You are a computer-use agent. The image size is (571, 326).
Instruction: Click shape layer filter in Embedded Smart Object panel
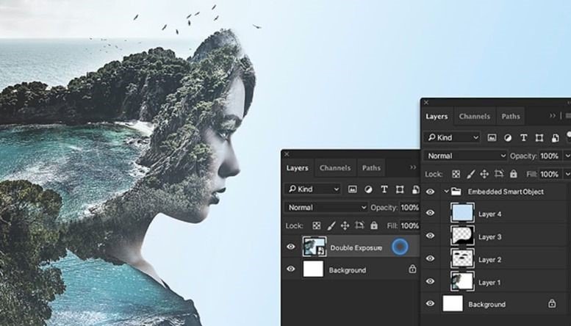pyautogui.click(x=540, y=137)
